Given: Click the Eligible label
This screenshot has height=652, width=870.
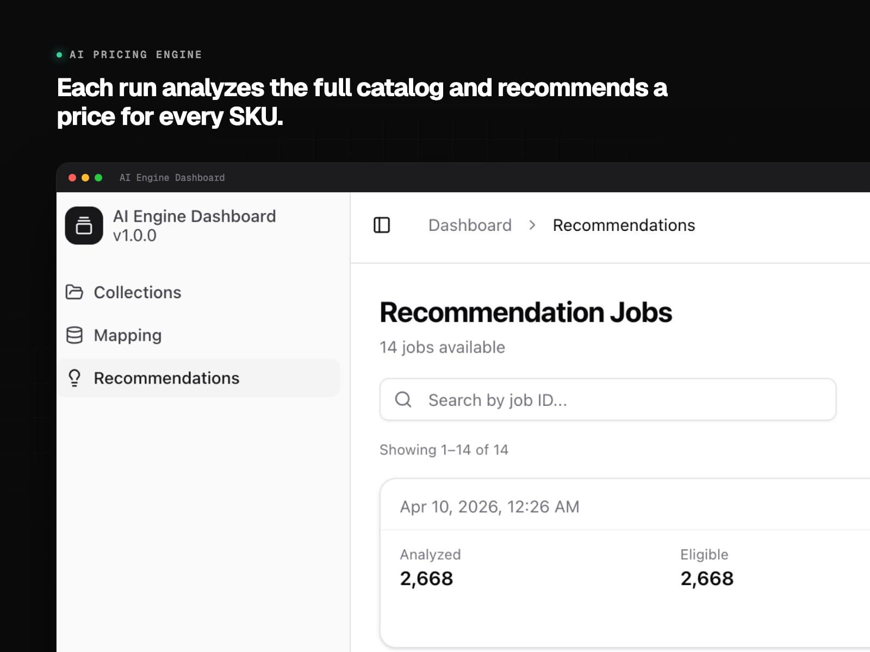Looking at the screenshot, I should [704, 554].
